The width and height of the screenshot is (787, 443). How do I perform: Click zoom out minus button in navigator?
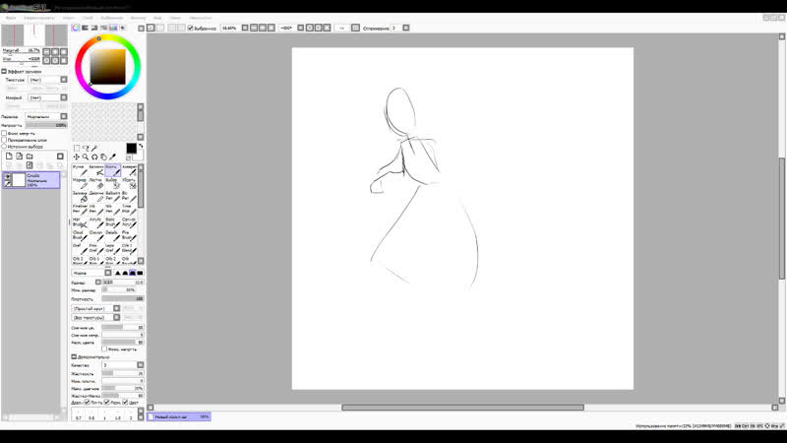pyautogui.click(x=46, y=52)
